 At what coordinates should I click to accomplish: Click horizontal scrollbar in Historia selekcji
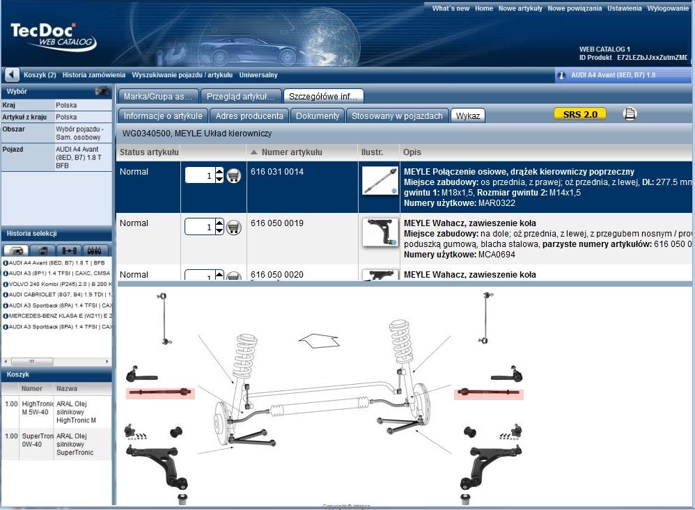point(56,361)
